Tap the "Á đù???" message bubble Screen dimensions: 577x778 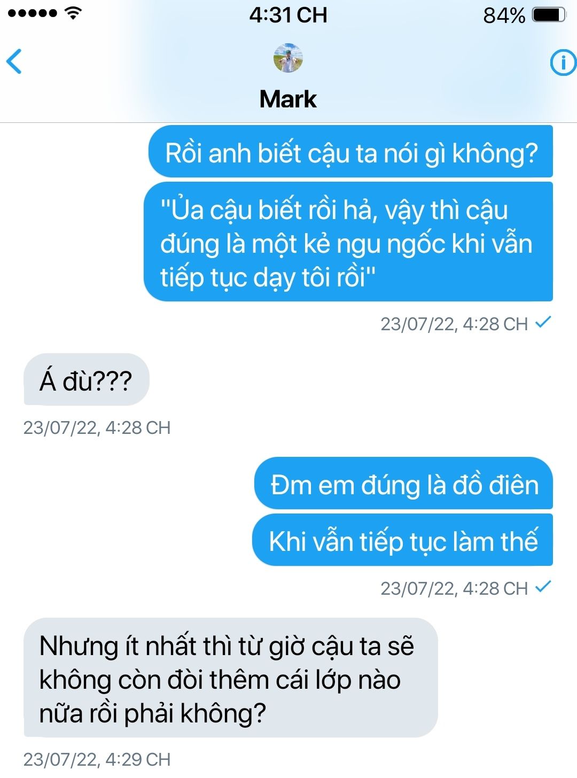pyautogui.click(x=87, y=379)
